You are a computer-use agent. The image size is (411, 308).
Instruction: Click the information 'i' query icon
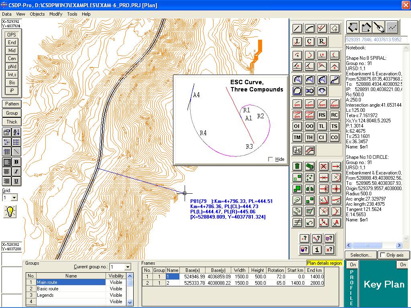317,249
